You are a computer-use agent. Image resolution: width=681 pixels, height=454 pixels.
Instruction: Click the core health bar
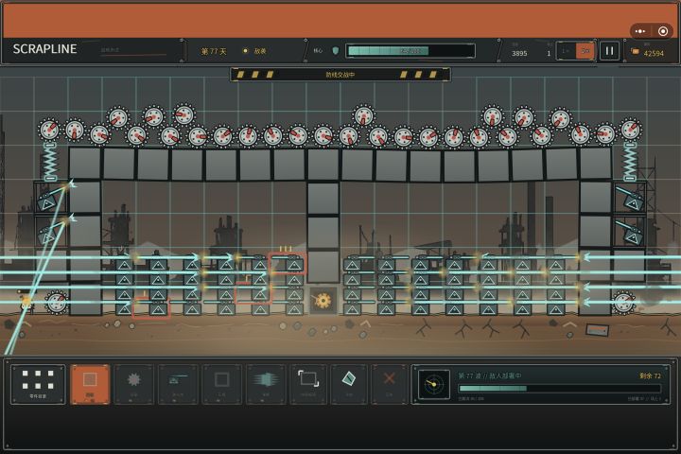(x=410, y=51)
